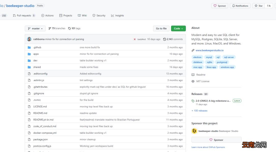276x152 pixels.
Task: Click the MIT License scale icon
Action: [193, 81]
